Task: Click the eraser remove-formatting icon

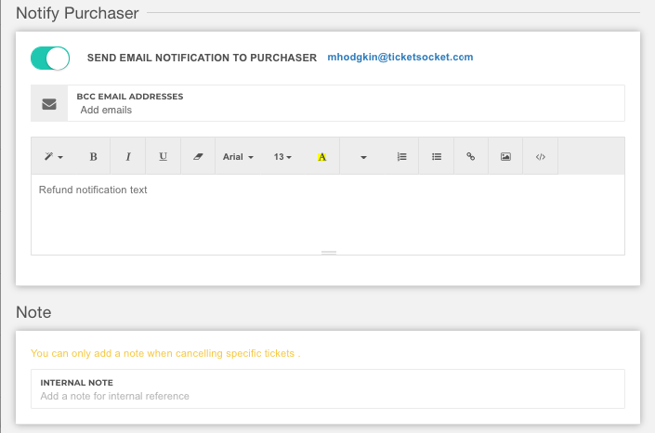Action: pyautogui.click(x=198, y=157)
